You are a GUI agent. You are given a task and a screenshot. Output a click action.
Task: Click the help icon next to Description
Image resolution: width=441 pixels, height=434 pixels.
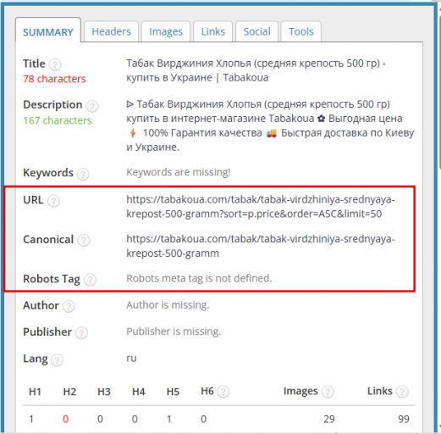[x=92, y=106]
